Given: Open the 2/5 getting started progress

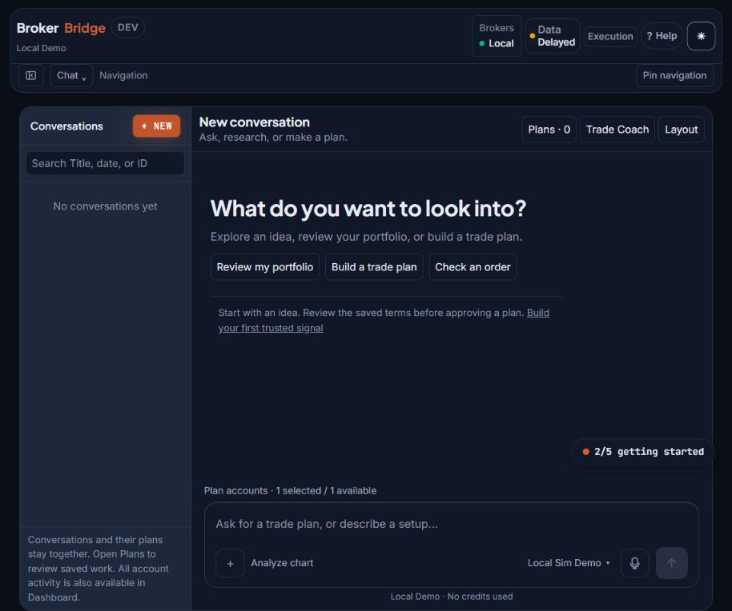Looking at the screenshot, I should tap(643, 452).
